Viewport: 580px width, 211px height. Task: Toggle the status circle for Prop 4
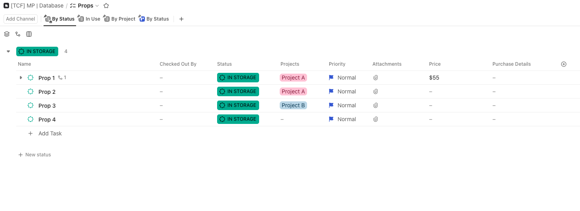point(31,120)
